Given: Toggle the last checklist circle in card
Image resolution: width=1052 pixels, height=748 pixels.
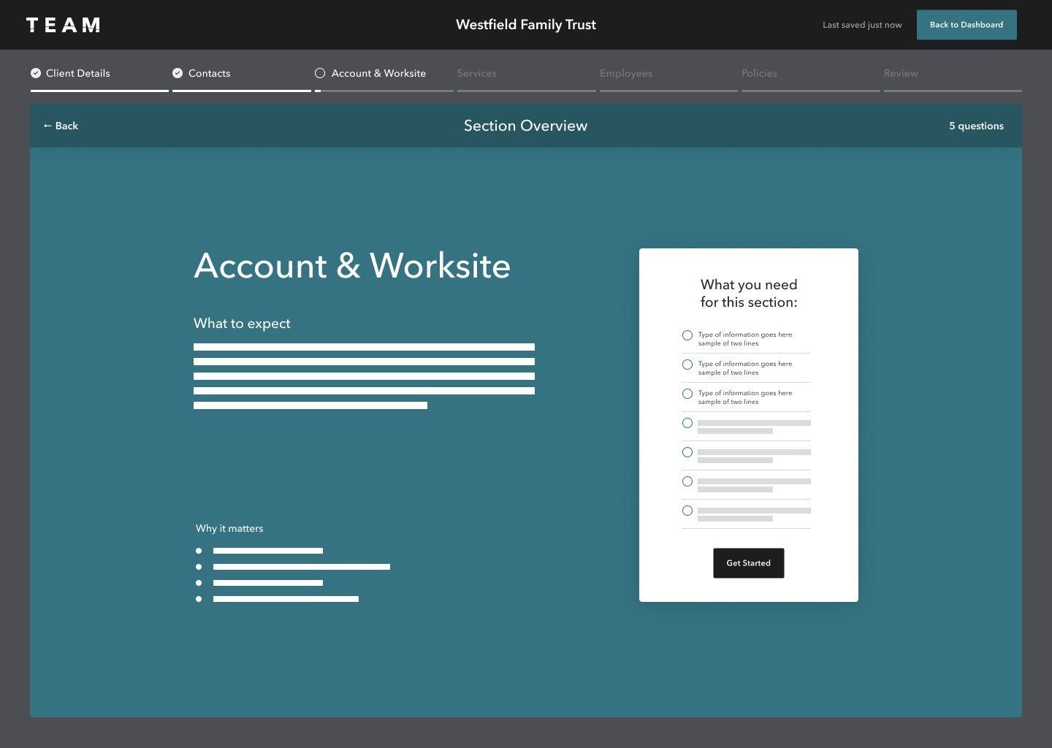Looking at the screenshot, I should pyautogui.click(x=687, y=511).
